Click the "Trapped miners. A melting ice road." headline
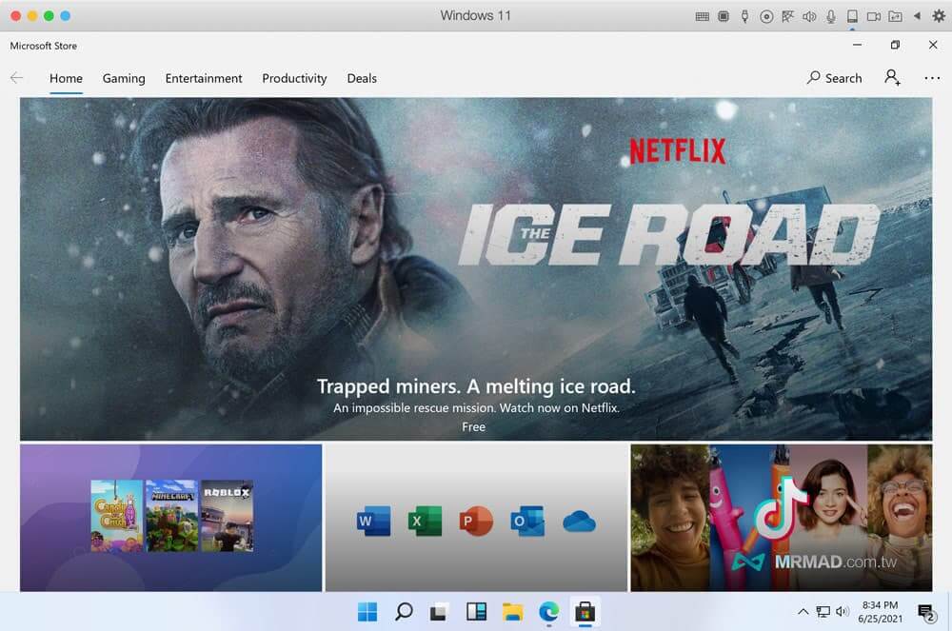Image resolution: width=952 pixels, height=631 pixels. (476, 386)
